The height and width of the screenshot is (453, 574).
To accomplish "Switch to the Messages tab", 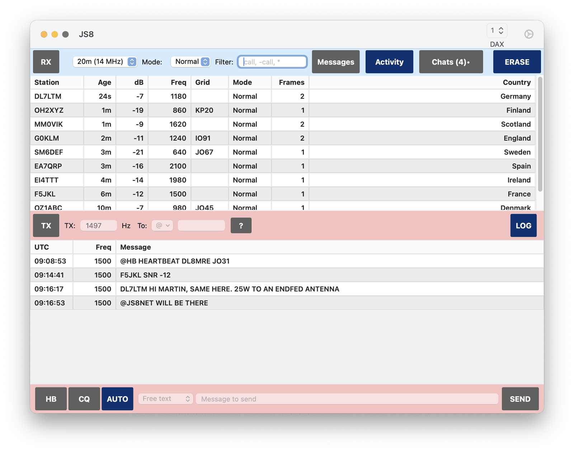I will [335, 62].
